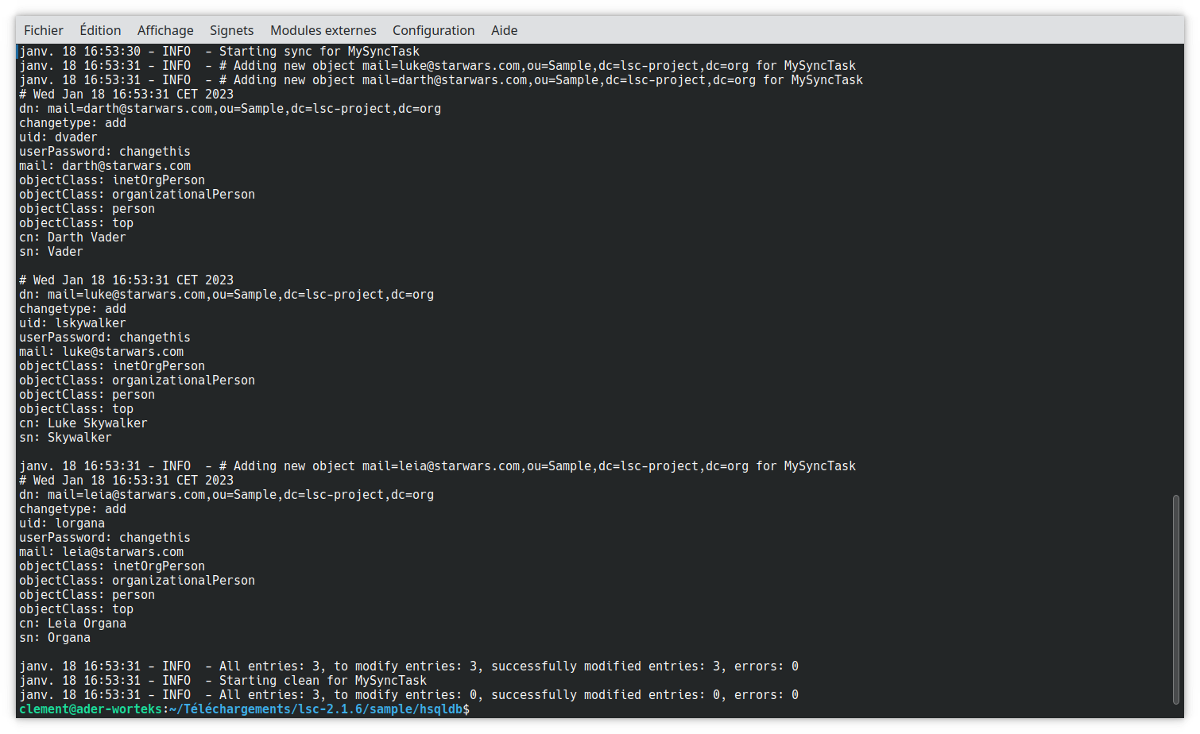Screen dimensions: 1200x734
Task: Click the shell prompt ending in hsqldb$
Action: click(244, 709)
